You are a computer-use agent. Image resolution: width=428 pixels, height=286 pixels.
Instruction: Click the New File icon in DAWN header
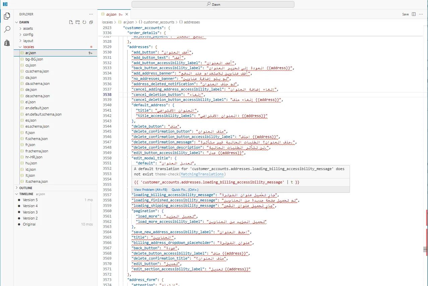click(x=71, y=22)
